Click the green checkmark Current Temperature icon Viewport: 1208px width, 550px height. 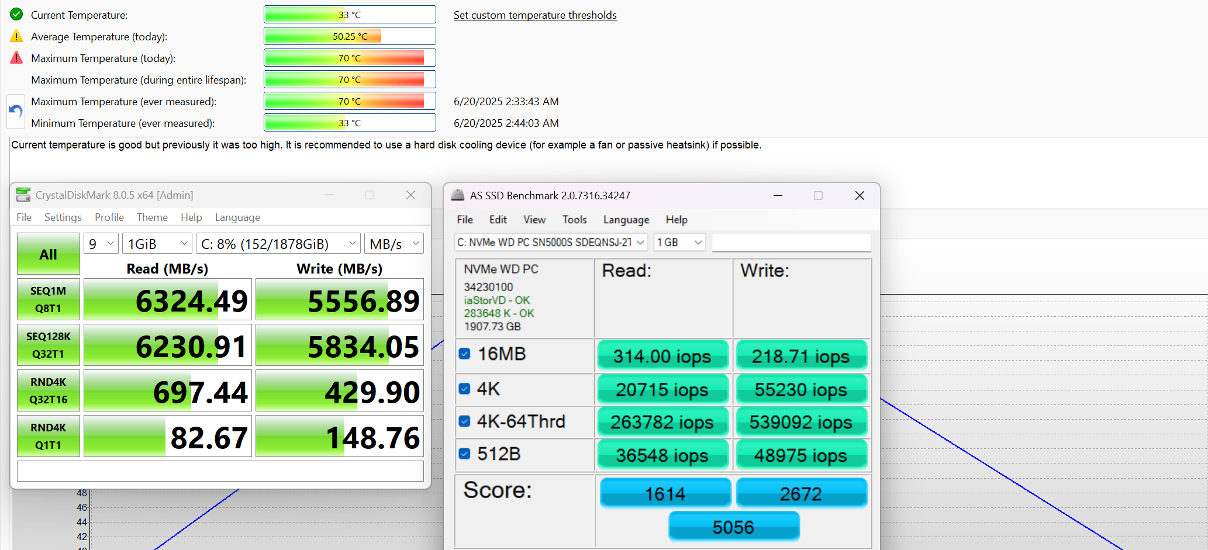16,15
